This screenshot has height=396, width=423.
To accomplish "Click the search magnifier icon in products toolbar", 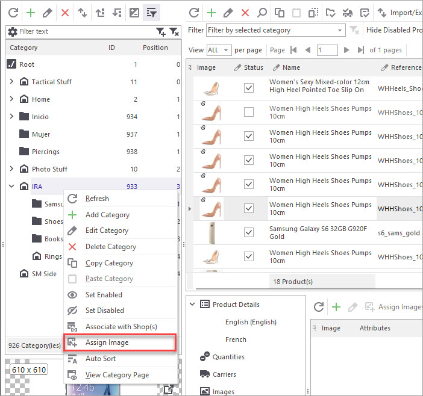I will 262,12.
